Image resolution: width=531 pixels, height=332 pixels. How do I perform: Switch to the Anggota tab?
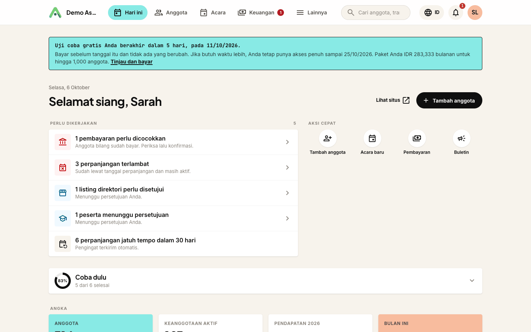click(171, 13)
